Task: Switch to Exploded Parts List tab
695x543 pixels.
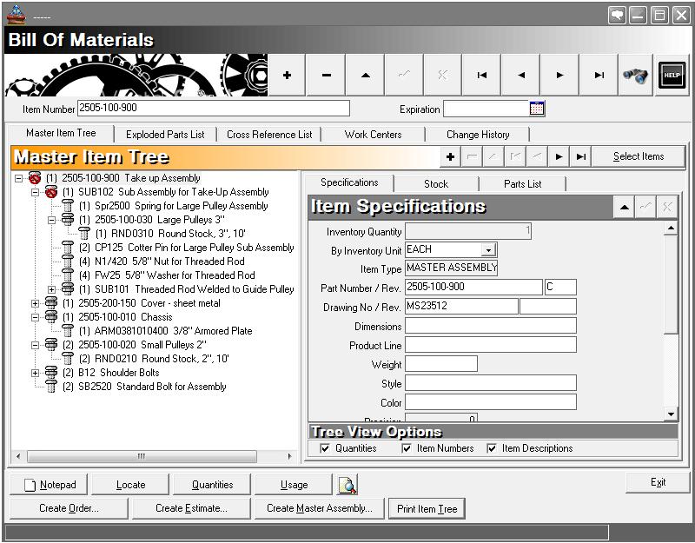Action: [165, 135]
